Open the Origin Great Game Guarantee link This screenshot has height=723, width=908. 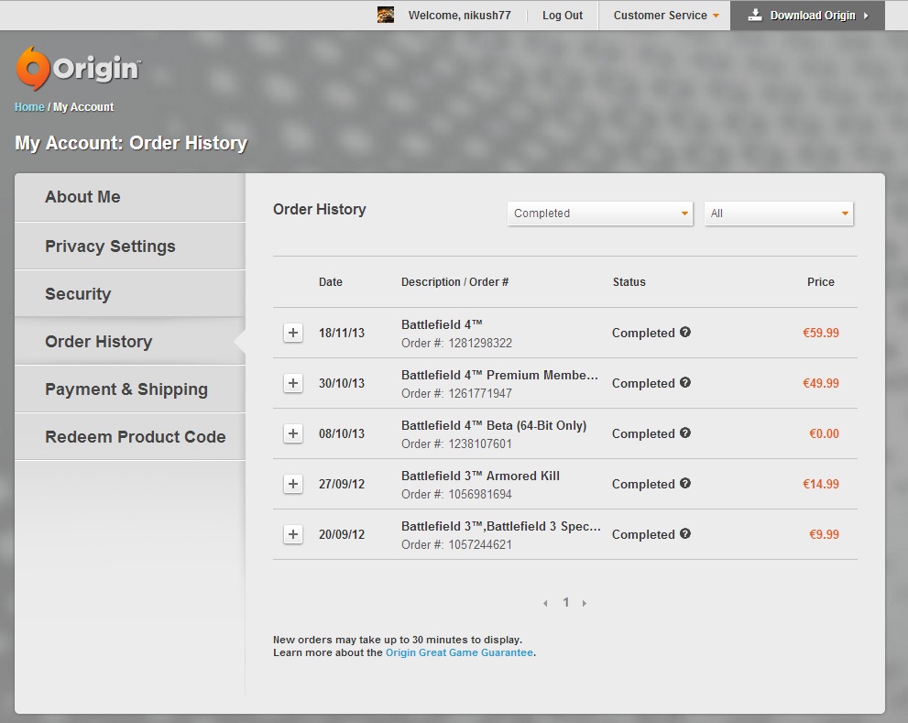[459, 652]
